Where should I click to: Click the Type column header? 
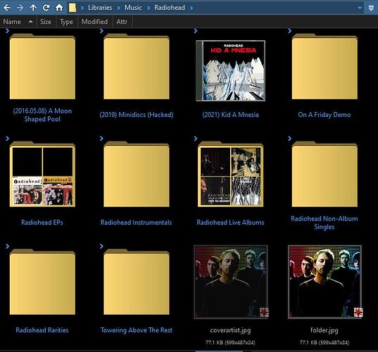pos(66,22)
